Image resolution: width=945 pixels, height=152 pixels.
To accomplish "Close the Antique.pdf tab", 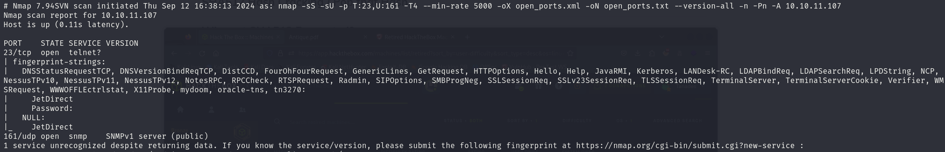I will [x=365, y=37].
